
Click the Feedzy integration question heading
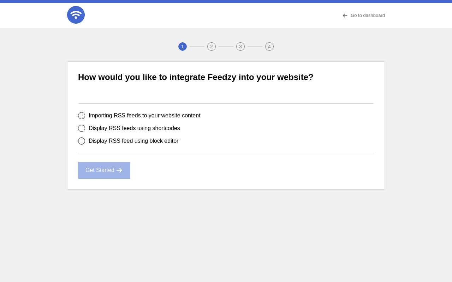tap(196, 77)
